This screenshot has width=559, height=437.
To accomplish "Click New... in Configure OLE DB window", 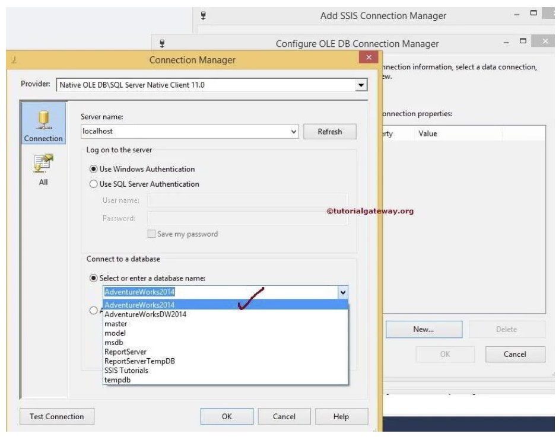I will (x=424, y=330).
